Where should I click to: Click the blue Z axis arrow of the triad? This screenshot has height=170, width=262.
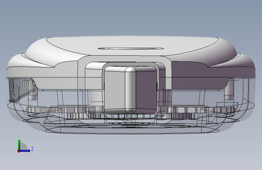[25, 151]
